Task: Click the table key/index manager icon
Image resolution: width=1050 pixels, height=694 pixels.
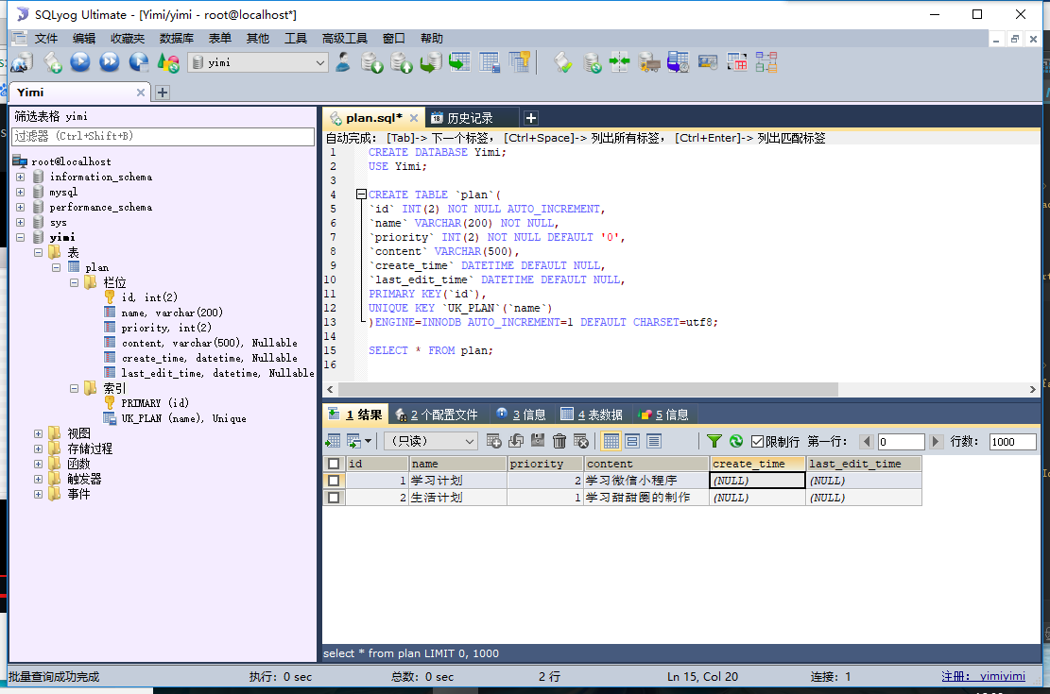Action: [519, 62]
